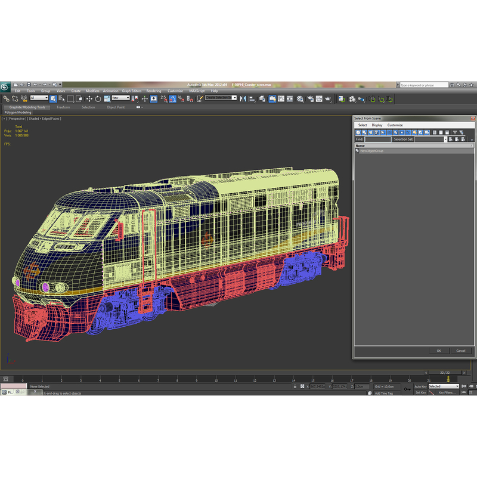The width and height of the screenshot is (477, 477).
Task: Toggle Angle Snap
Action: click(x=172, y=99)
